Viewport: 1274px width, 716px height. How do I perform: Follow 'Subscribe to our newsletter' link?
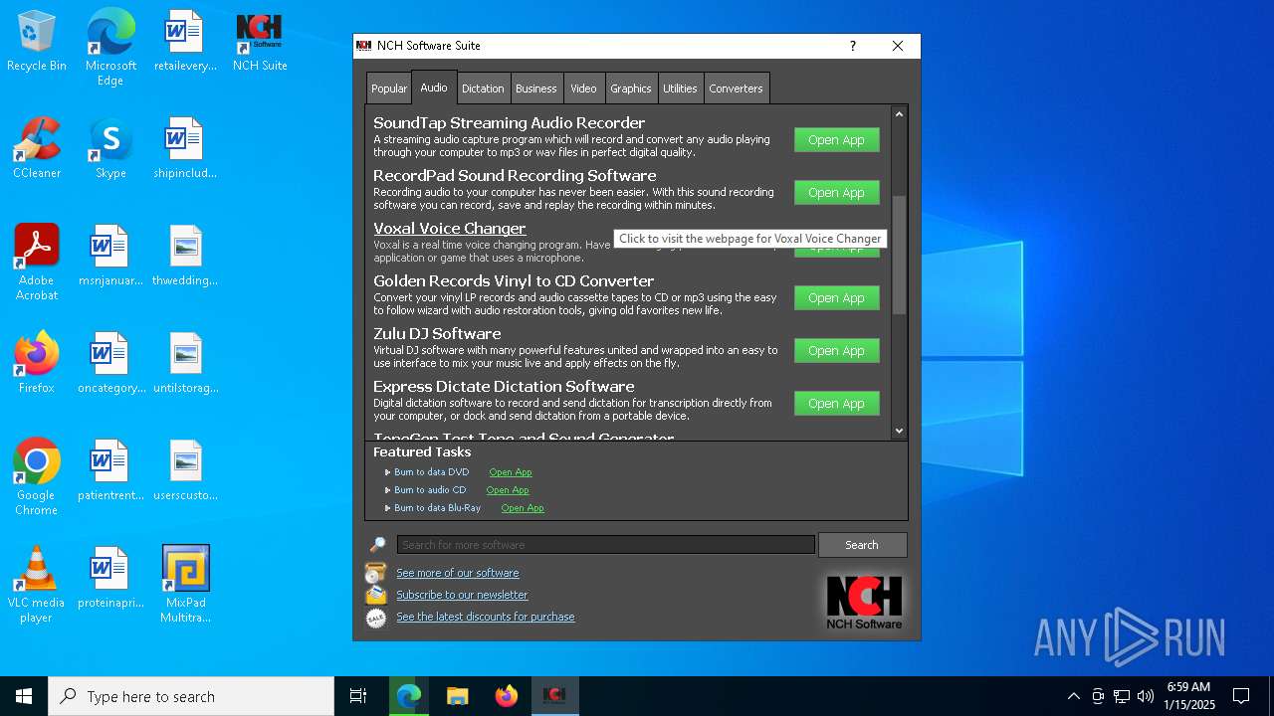[x=462, y=595]
